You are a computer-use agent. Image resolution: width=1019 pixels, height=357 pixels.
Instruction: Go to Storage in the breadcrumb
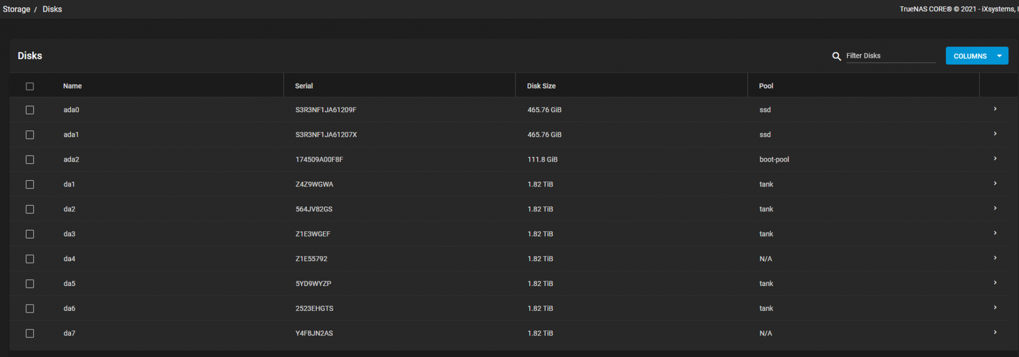click(16, 9)
